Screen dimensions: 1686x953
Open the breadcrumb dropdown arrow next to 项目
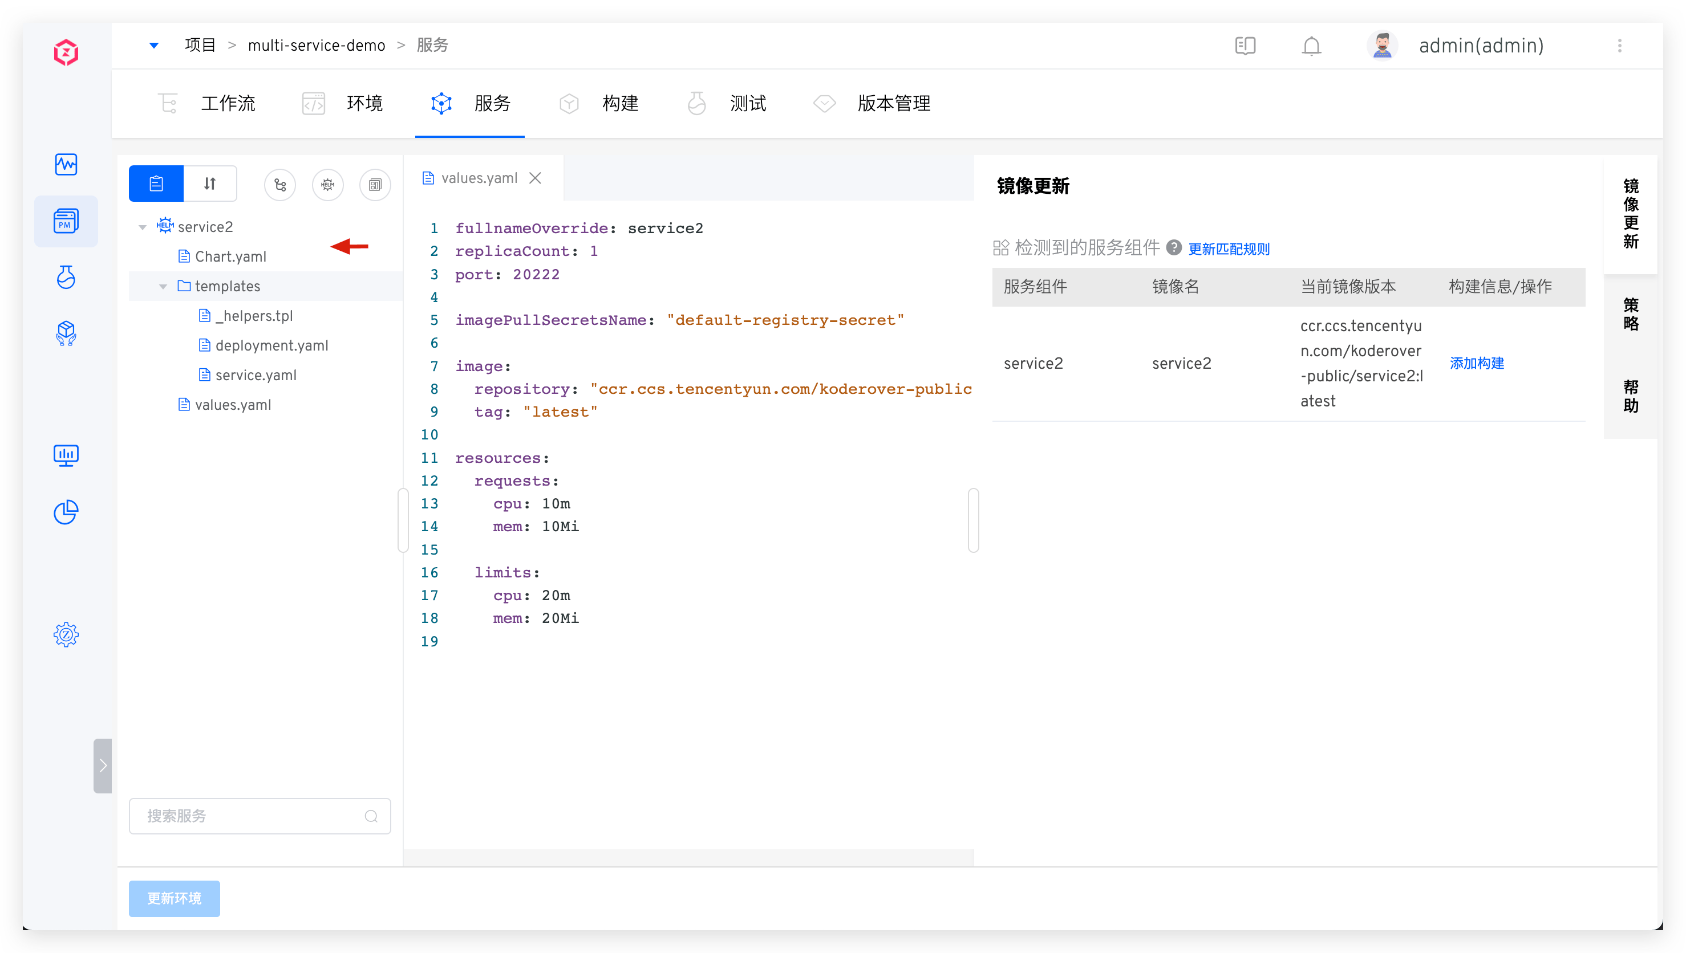(155, 45)
